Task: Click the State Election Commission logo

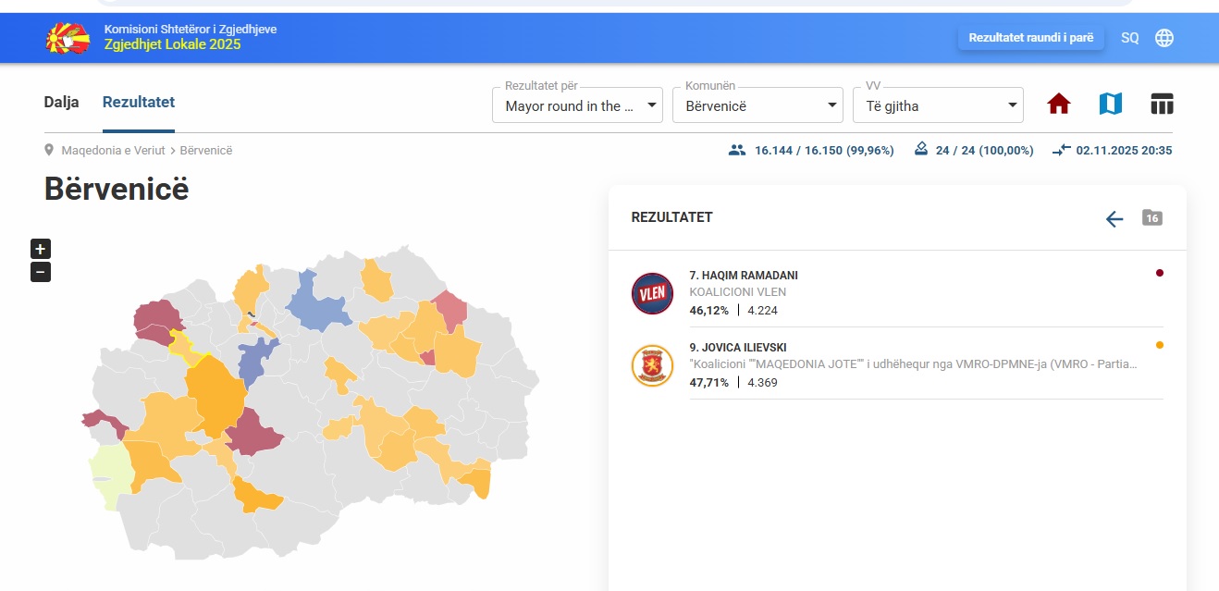Action: [68, 37]
